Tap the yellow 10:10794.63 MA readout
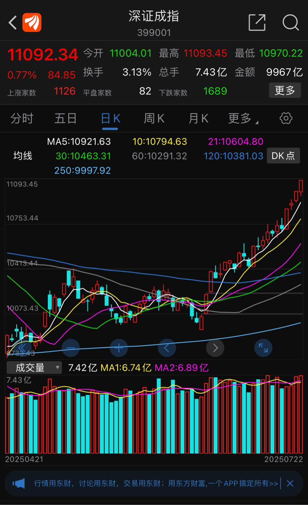 160,141
